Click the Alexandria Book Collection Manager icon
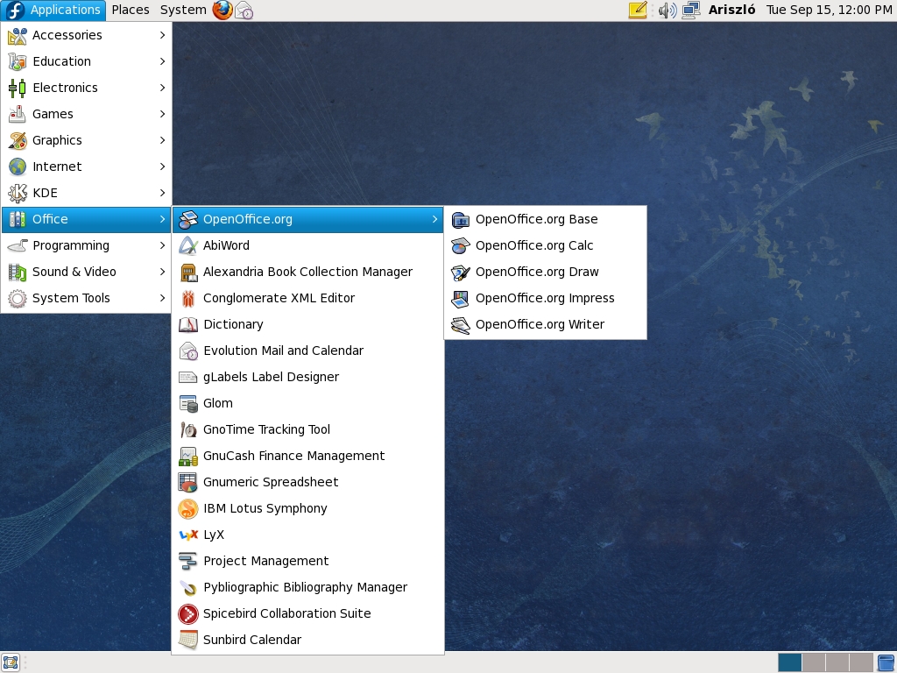 click(188, 272)
